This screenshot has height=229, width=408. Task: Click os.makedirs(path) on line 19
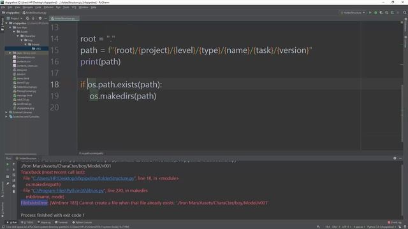point(123,96)
